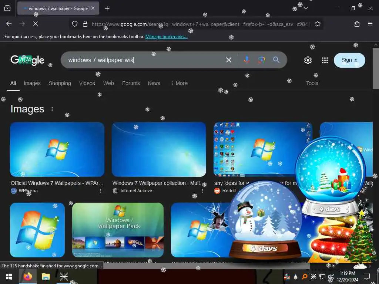This screenshot has height=284, width=379.
Task: Click the Christmas tree snow globe widget
Action: pyautogui.click(x=330, y=176)
